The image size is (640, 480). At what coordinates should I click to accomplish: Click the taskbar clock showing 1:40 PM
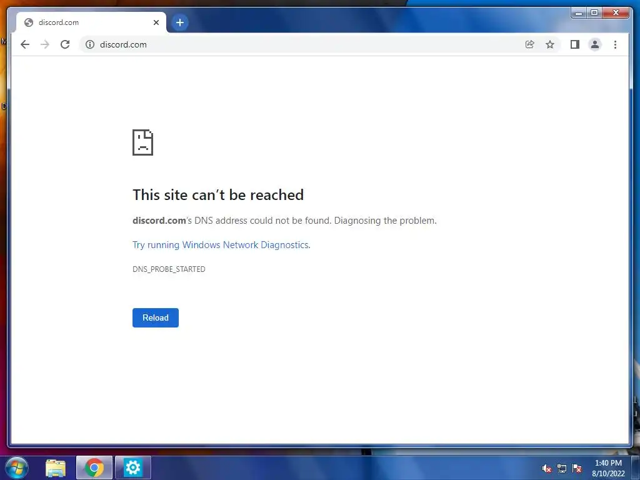pos(609,468)
